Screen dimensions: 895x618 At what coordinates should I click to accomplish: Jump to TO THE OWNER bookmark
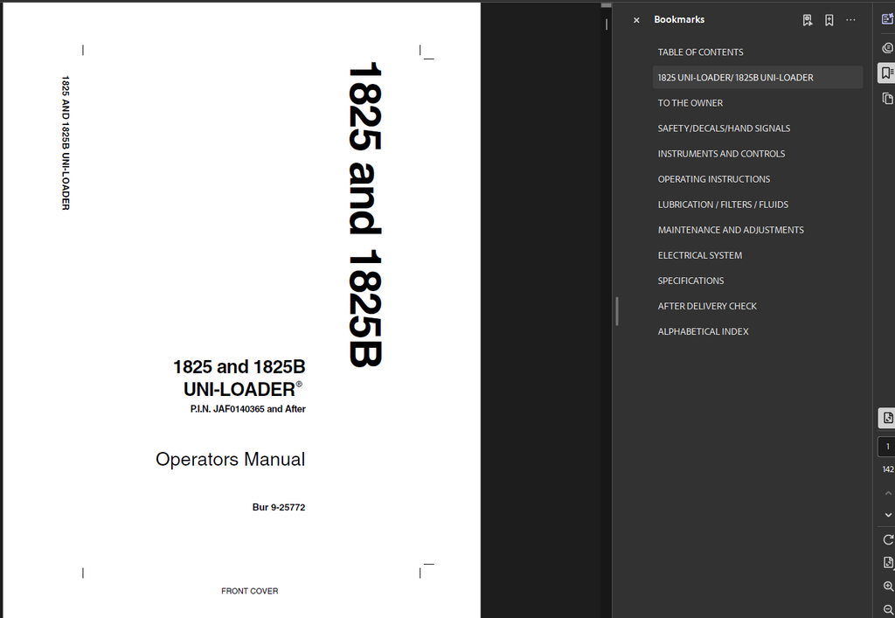[690, 103]
